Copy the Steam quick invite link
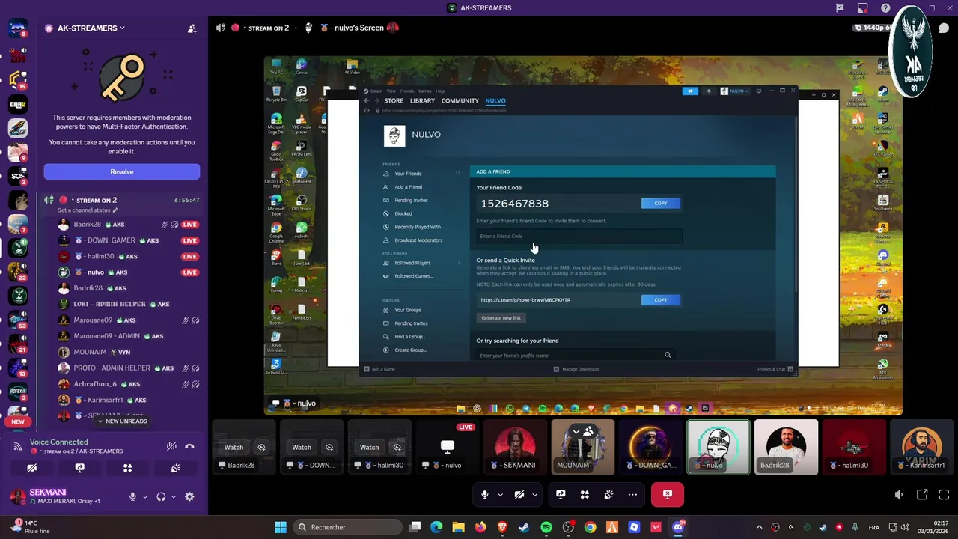 [x=660, y=299]
